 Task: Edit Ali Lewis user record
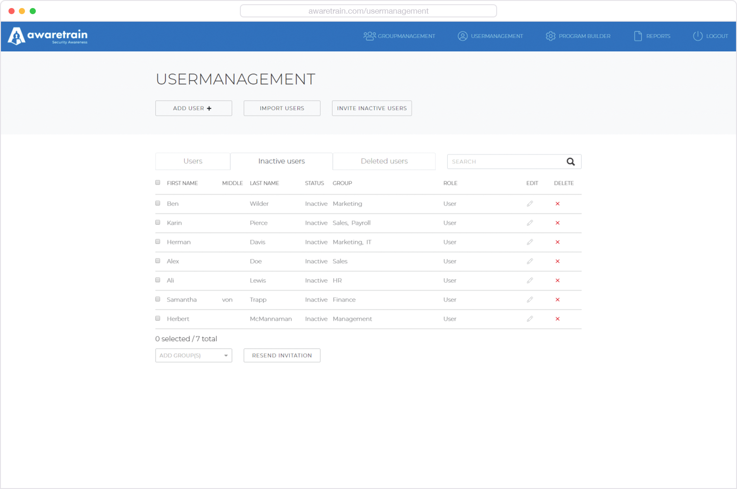tap(530, 280)
